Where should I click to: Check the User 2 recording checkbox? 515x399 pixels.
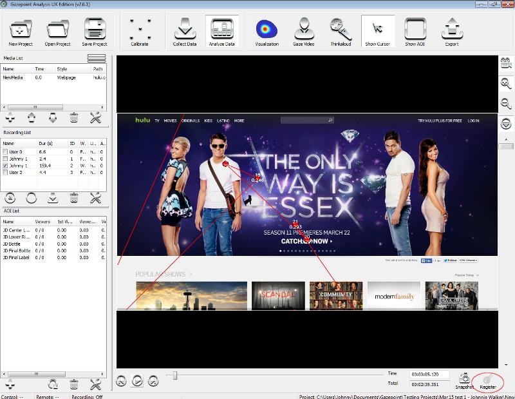coord(5,172)
